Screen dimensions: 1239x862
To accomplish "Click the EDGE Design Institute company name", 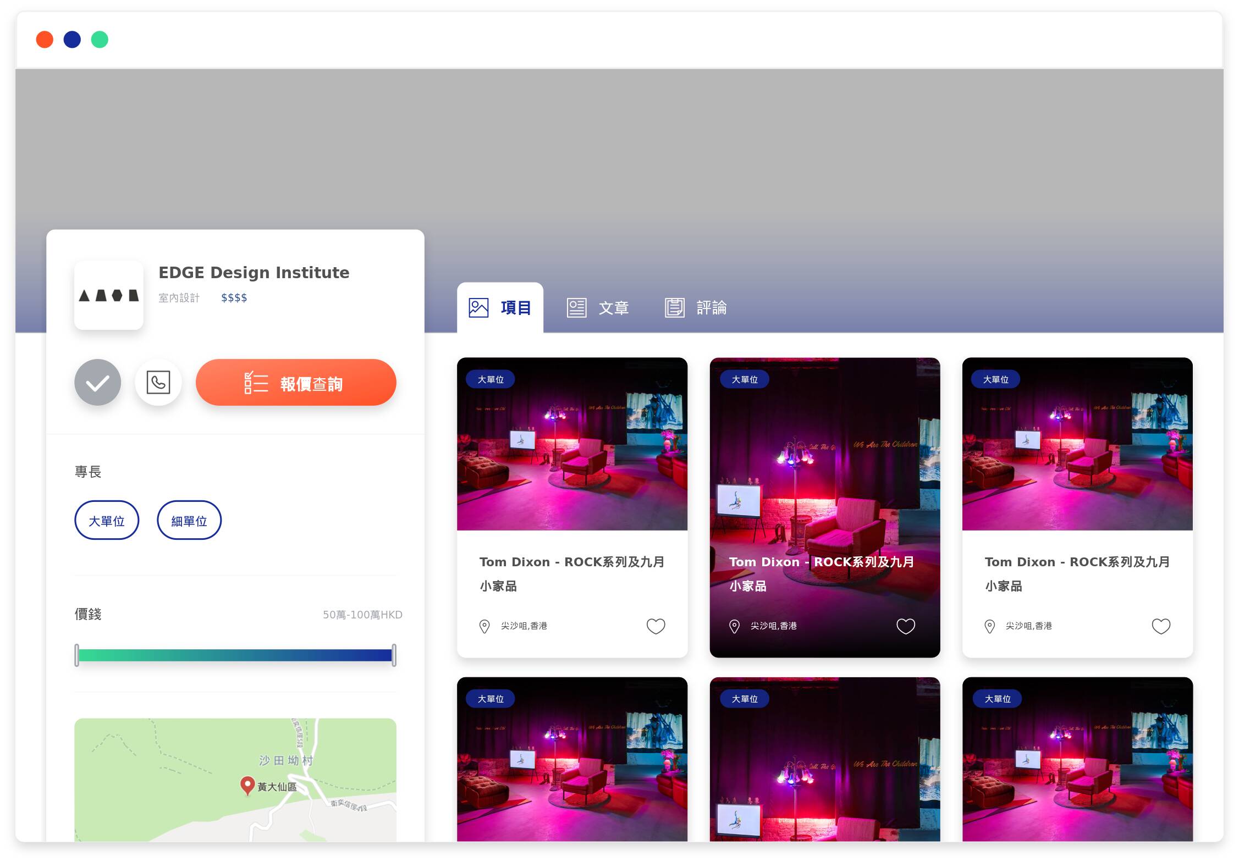I will pyautogui.click(x=254, y=273).
